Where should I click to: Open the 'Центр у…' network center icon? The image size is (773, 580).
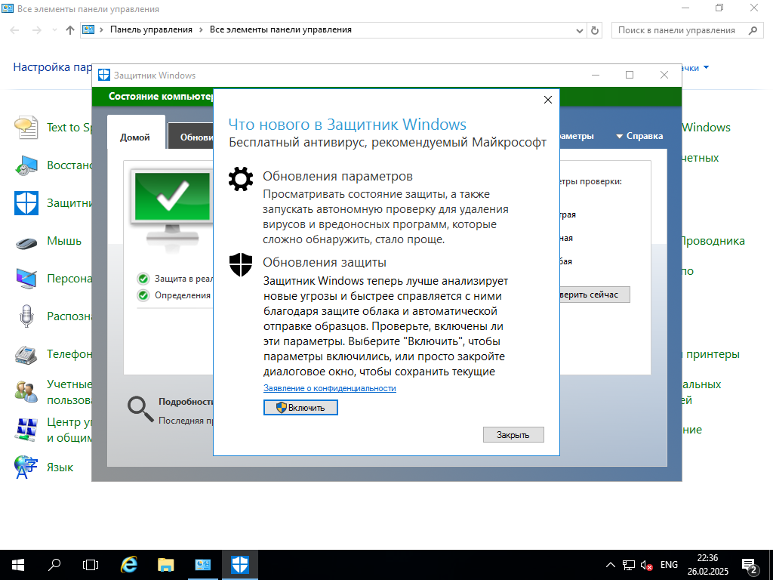26,430
